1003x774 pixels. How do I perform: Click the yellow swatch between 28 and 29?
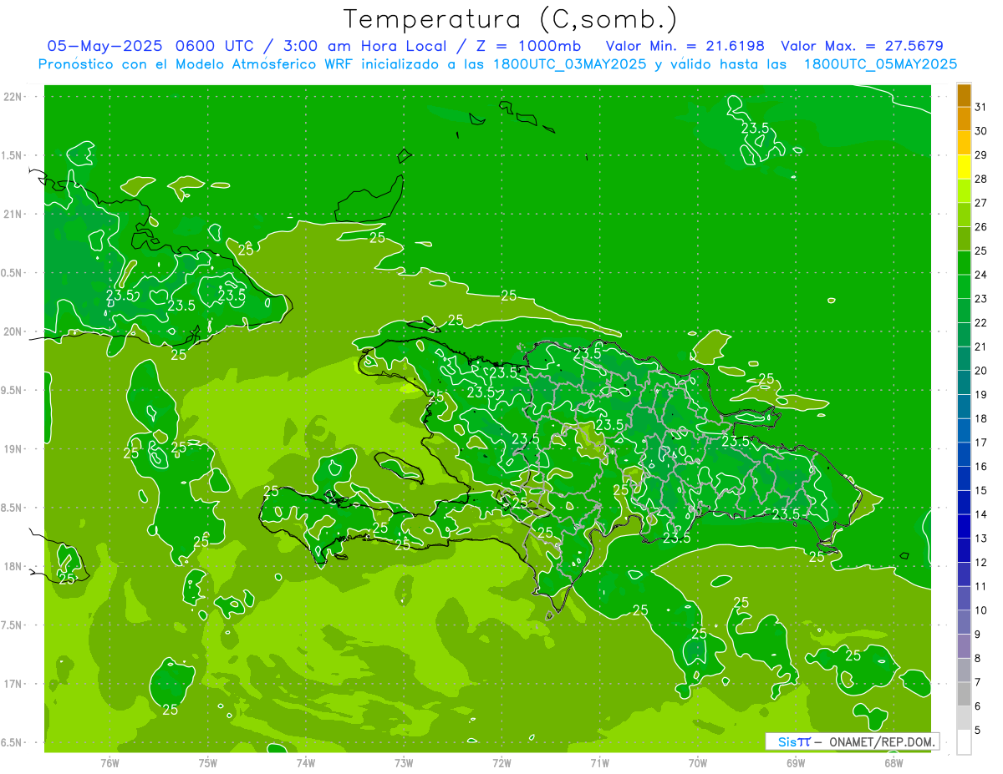(964, 167)
